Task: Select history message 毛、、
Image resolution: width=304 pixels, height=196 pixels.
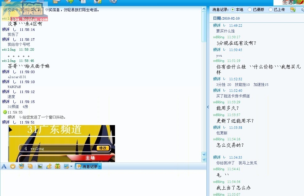Action: click(x=223, y=175)
